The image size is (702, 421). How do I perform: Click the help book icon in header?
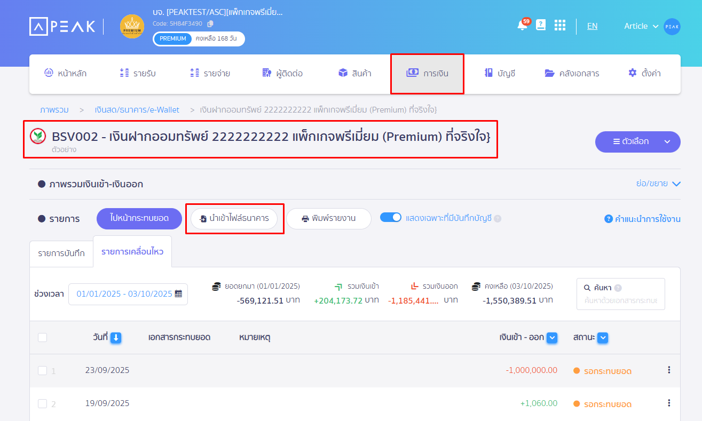(x=541, y=25)
